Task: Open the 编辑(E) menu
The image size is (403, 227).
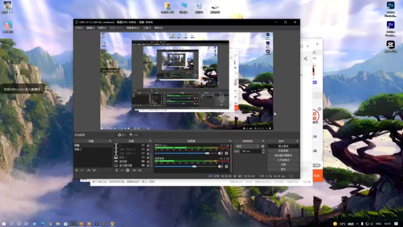Action: [91, 28]
